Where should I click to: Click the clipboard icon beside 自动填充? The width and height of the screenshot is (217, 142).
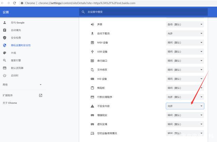(4, 30)
